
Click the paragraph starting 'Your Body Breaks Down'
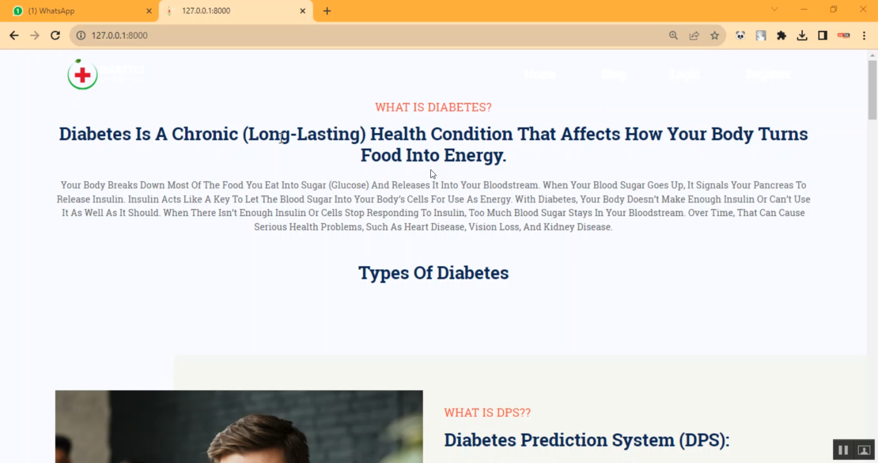(x=433, y=206)
